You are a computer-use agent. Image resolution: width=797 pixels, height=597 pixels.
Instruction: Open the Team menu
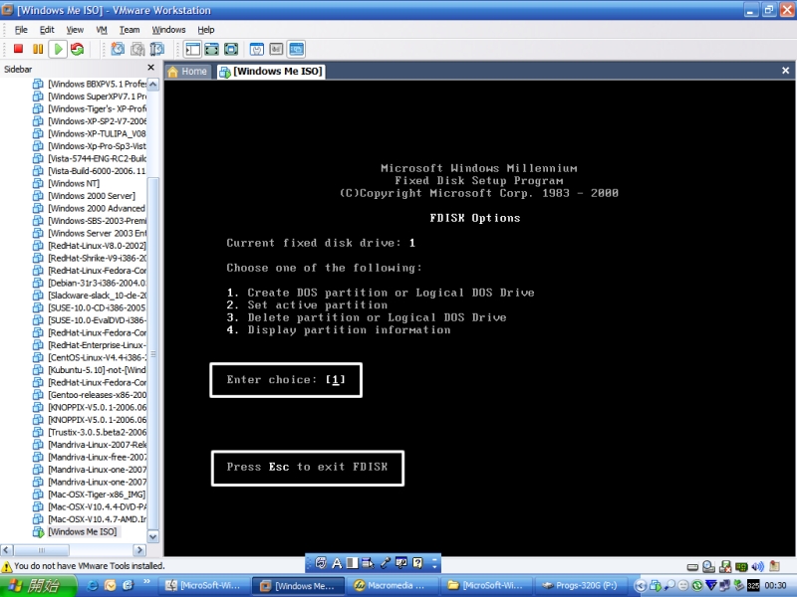[x=130, y=30]
